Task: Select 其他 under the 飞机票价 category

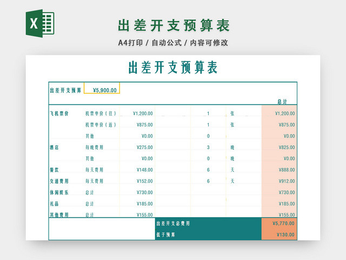Action: pos(90,136)
